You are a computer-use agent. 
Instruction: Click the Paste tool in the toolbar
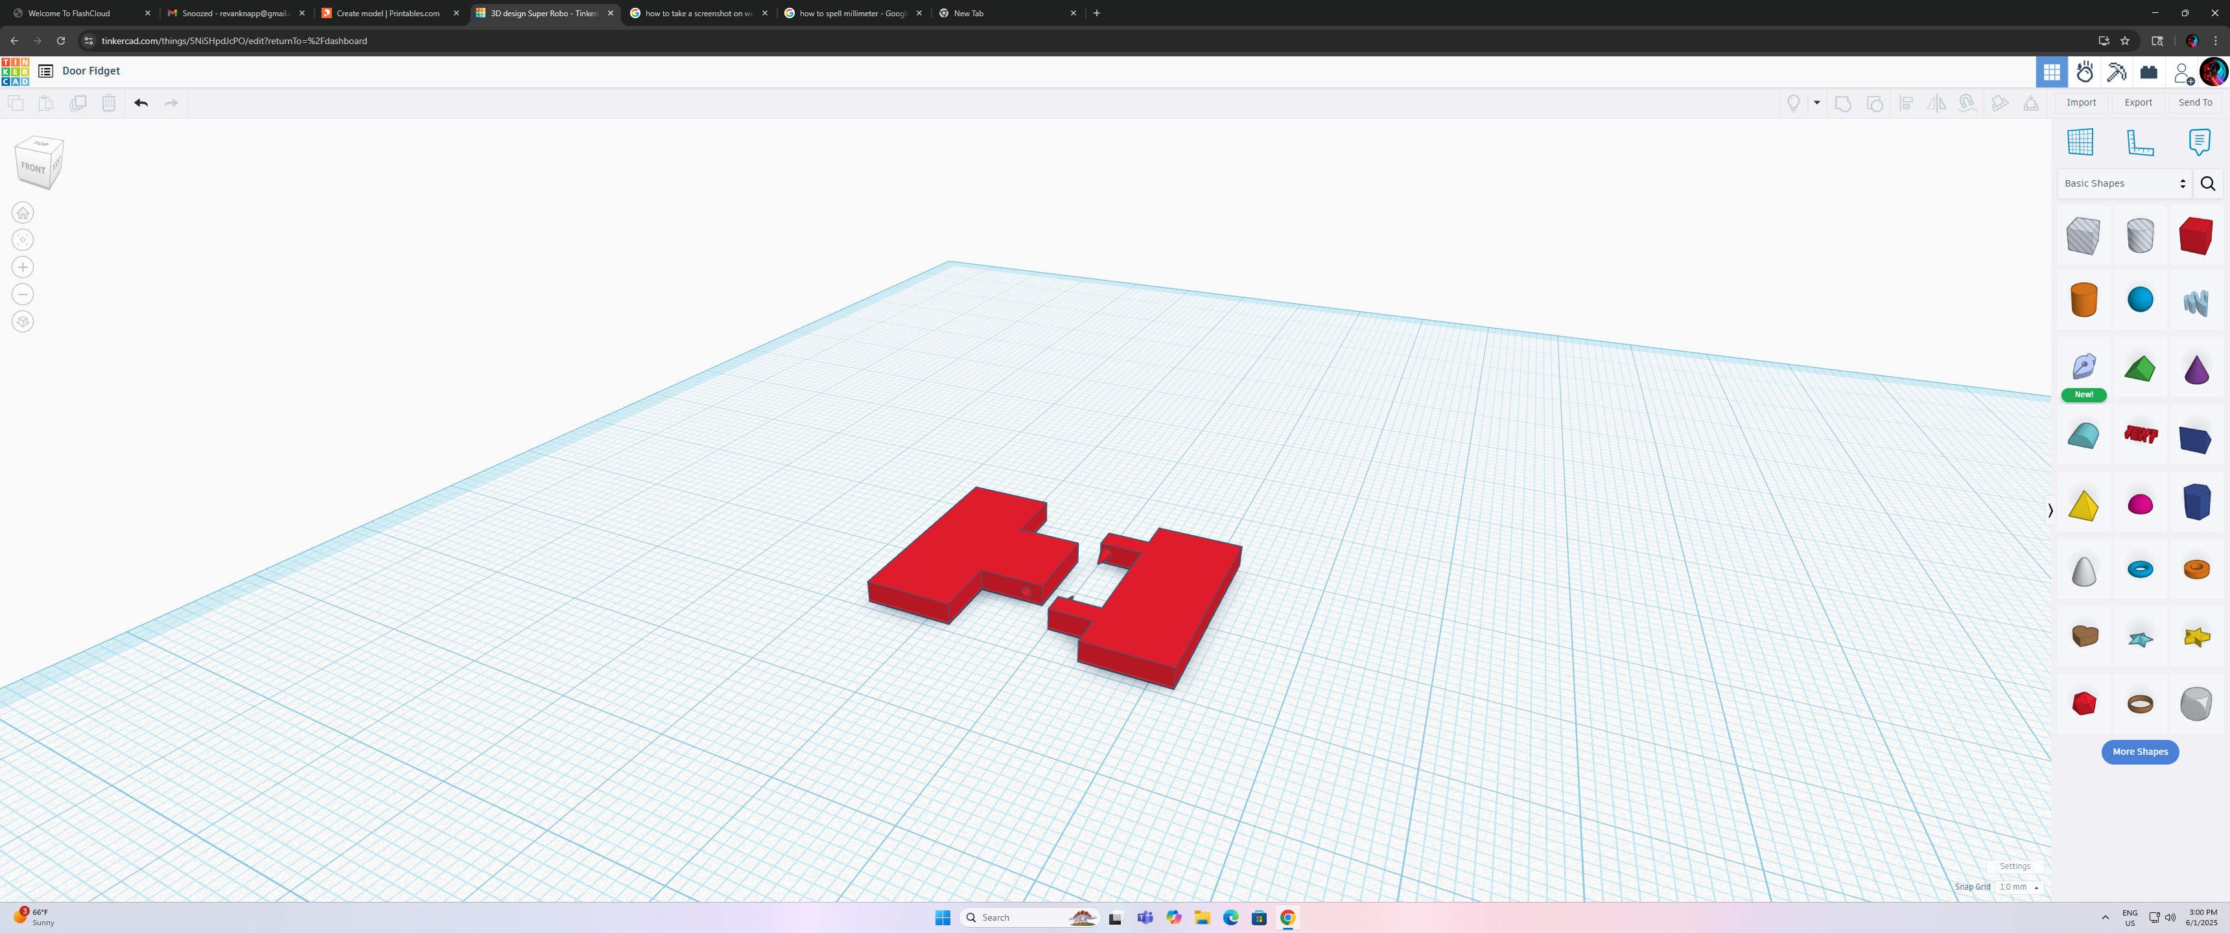[x=46, y=103]
